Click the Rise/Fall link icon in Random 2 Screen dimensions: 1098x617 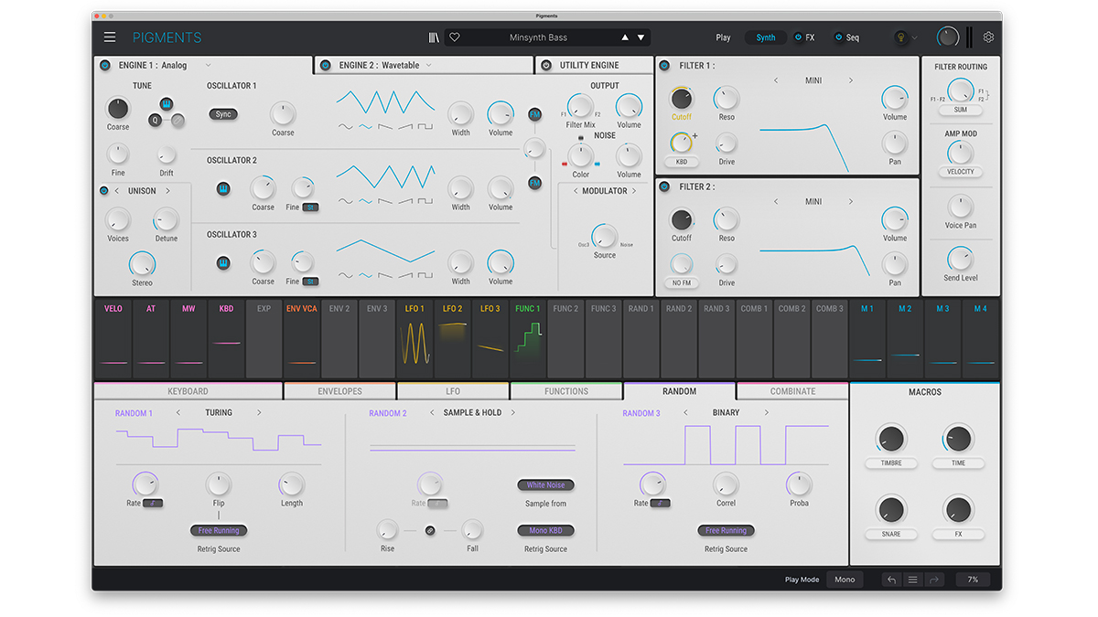point(430,530)
